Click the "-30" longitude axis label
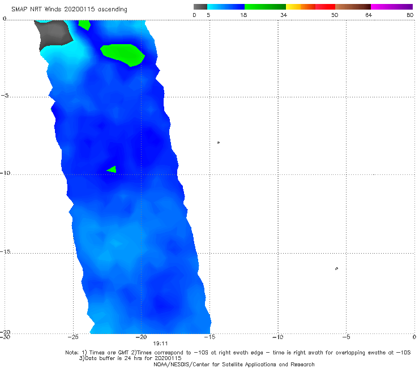419x368 pixels. (5, 337)
